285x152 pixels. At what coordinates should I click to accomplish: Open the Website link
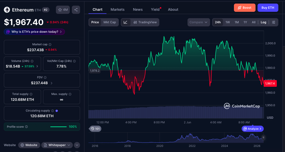[29, 145]
